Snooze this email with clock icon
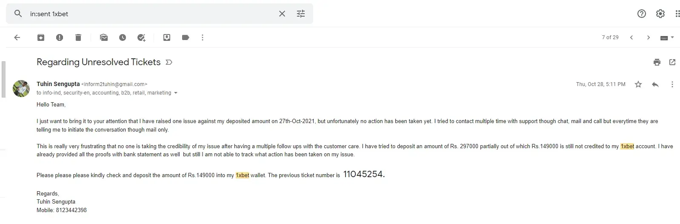Viewport: 680px width, 224px height. (x=123, y=37)
